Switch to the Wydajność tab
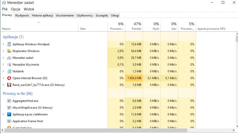238x134 pixels. point(22,16)
